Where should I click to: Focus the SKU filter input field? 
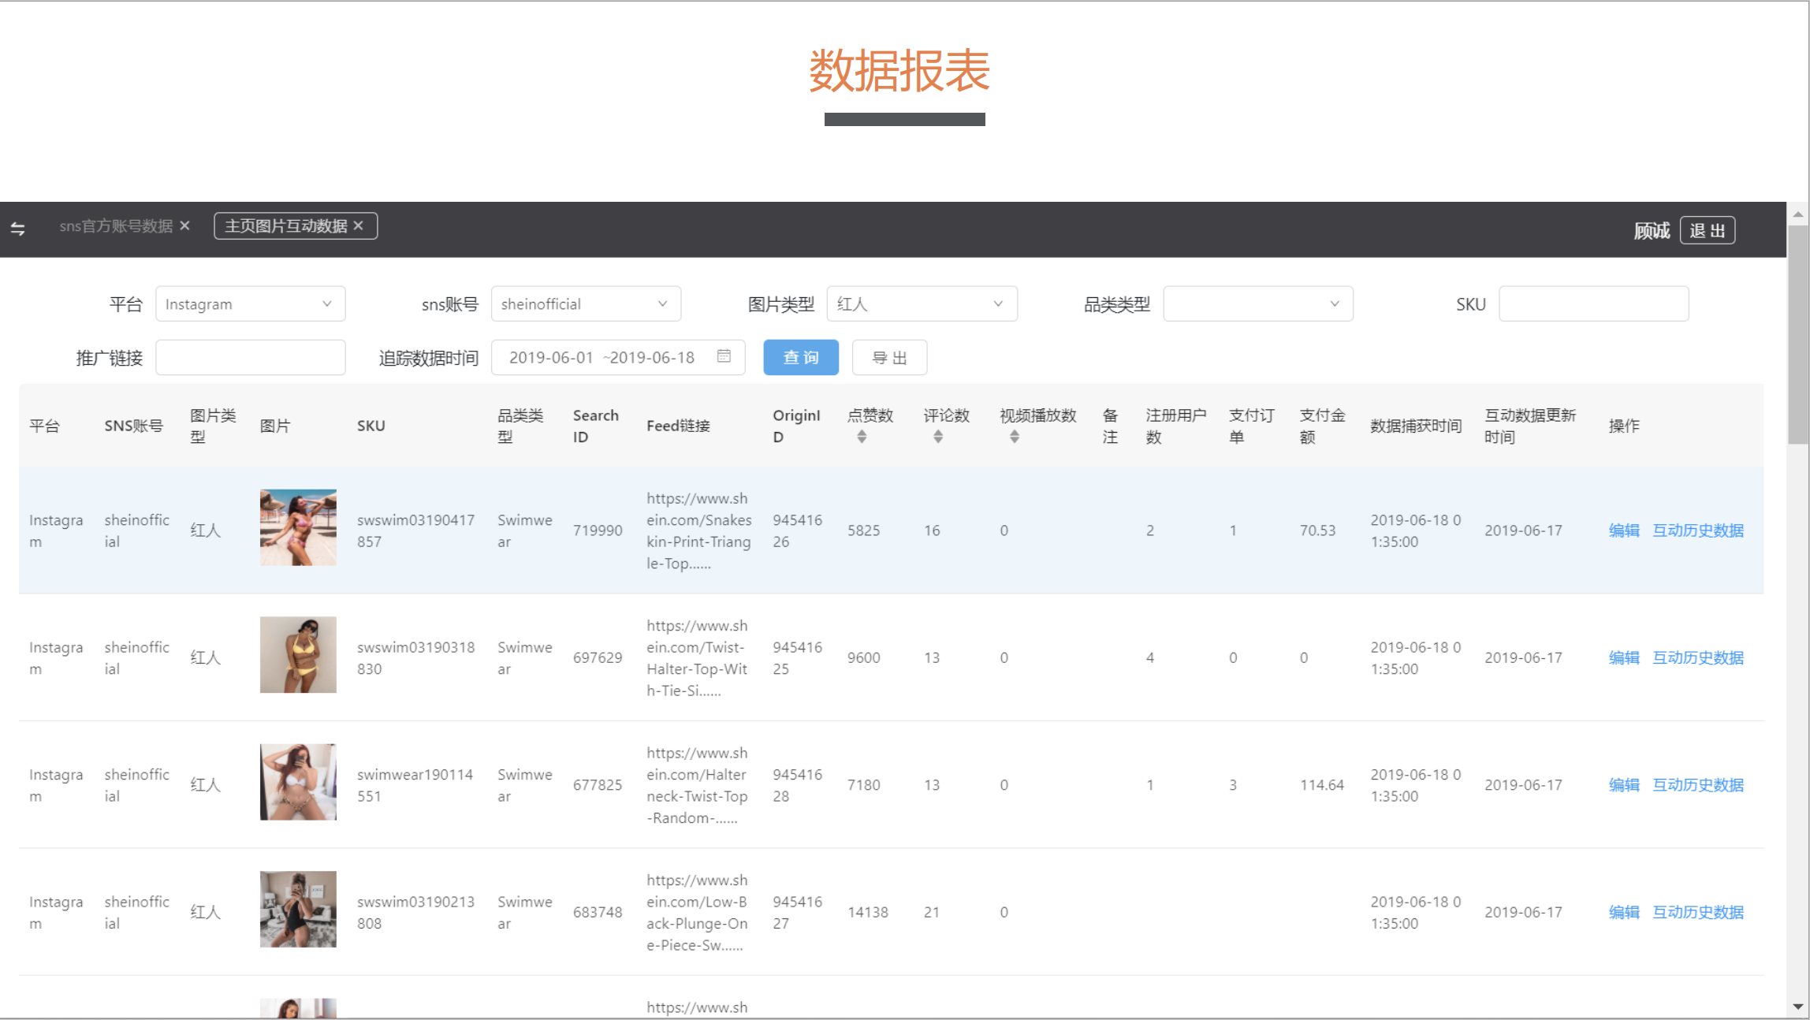coord(1593,304)
